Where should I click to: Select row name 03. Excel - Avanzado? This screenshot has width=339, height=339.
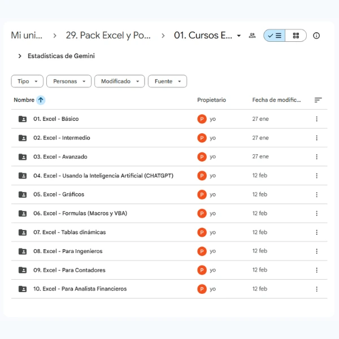(x=60, y=157)
